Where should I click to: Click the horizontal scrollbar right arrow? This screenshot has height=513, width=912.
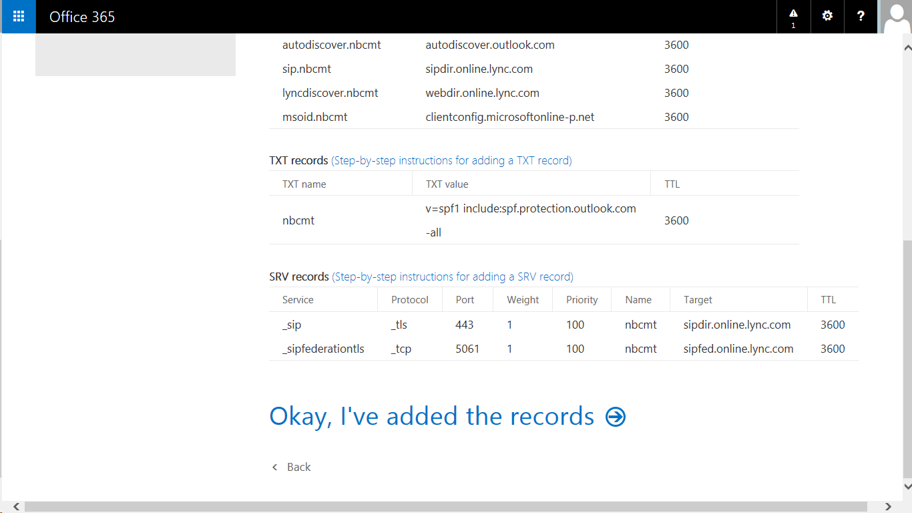pyautogui.click(x=888, y=507)
